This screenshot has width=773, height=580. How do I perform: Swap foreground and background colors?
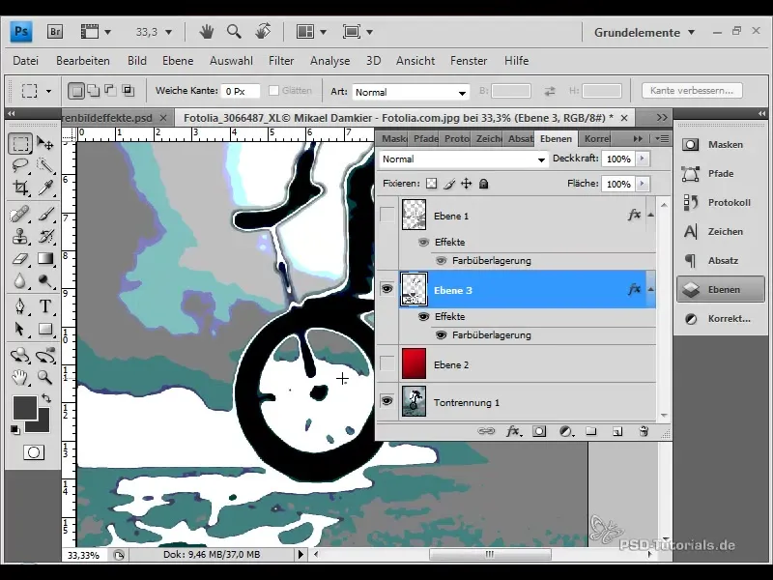[46, 397]
